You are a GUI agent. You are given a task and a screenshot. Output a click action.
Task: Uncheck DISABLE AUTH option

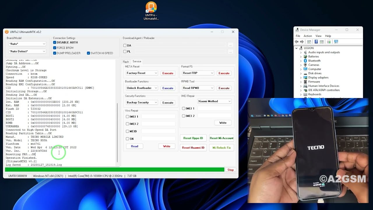coord(54,42)
